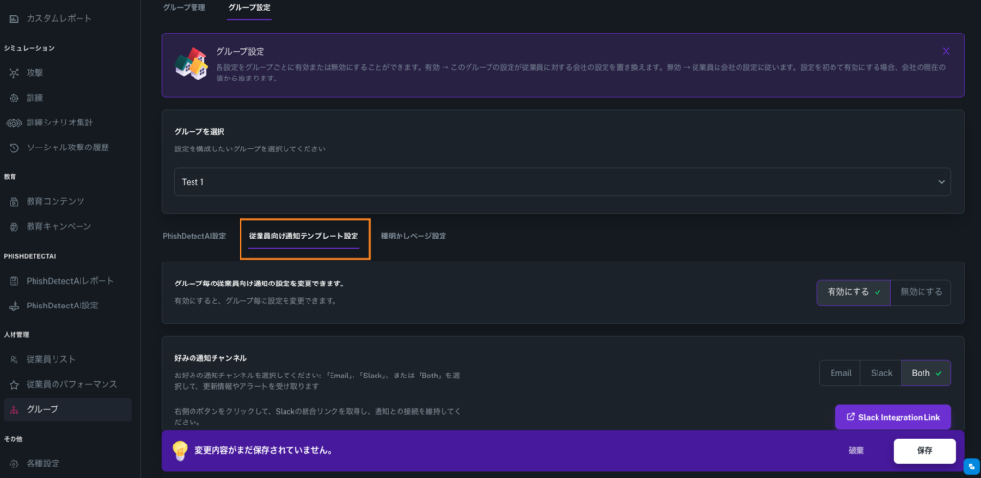Enable group notifications with 有効にする
Viewport: 981px width, 478px height.
853,292
